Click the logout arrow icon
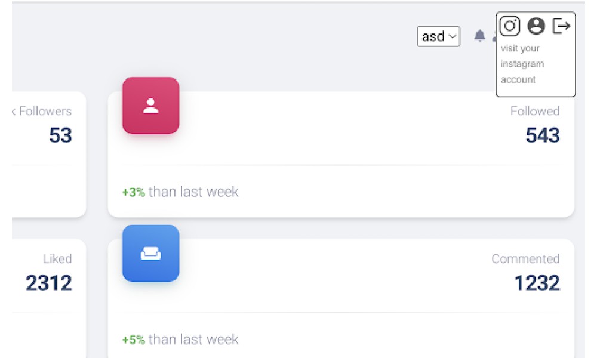Screen dimensions: 597x358 (561, 26)
